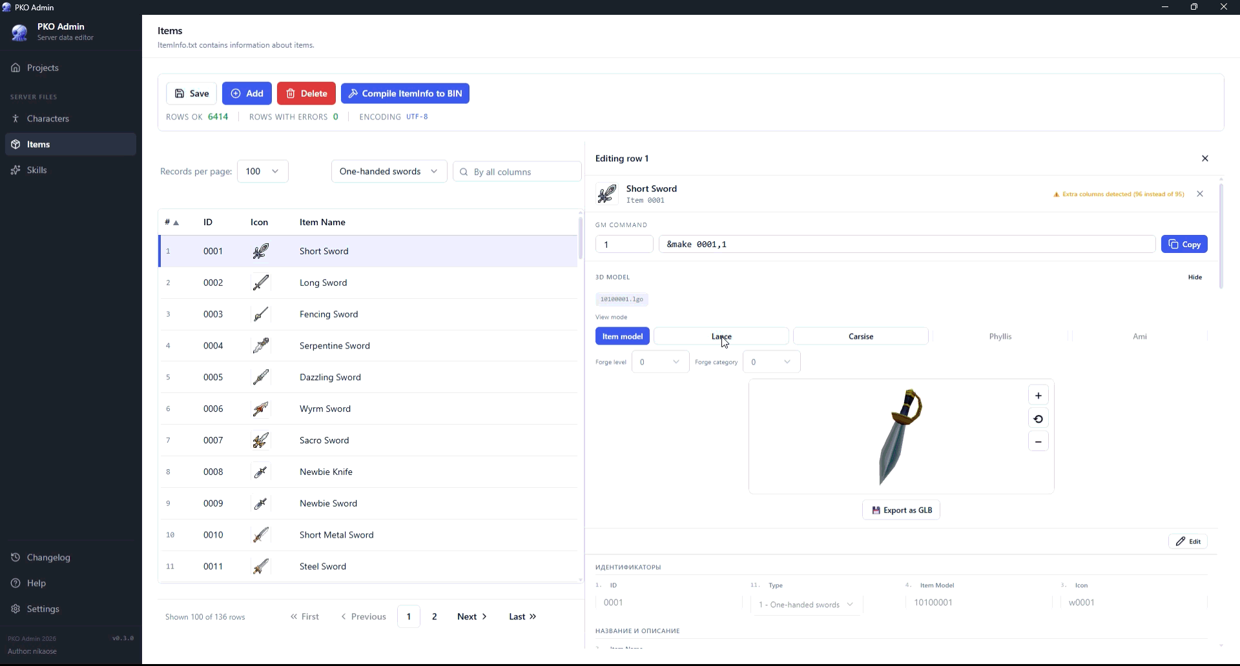Open the Forge level dropdown

pyautogui.click(x=659, y=362)
